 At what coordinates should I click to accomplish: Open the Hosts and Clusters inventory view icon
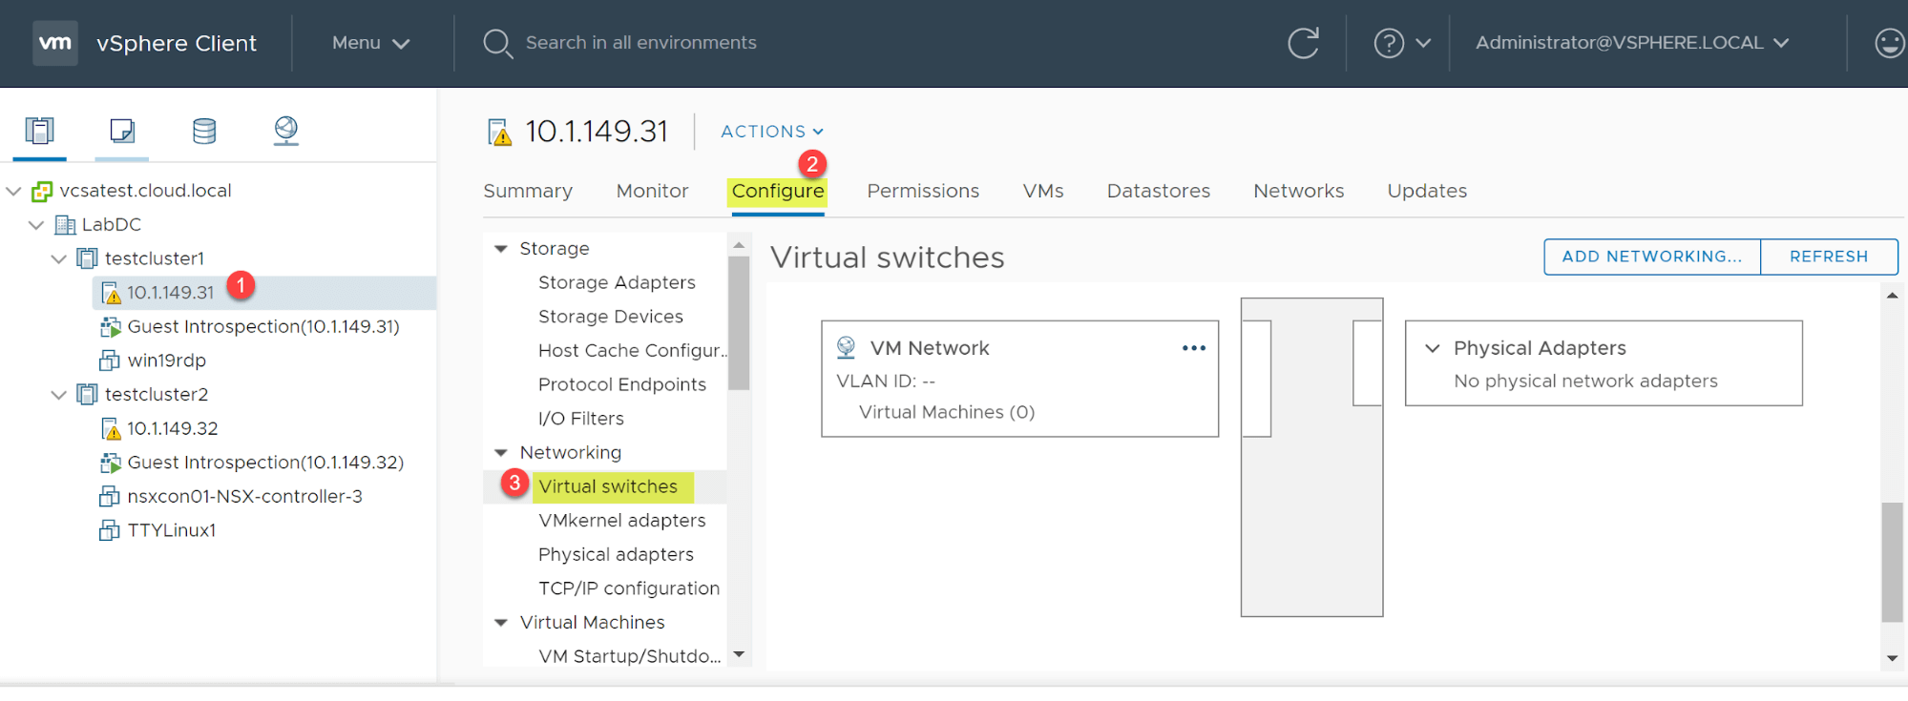pos(39,131)
